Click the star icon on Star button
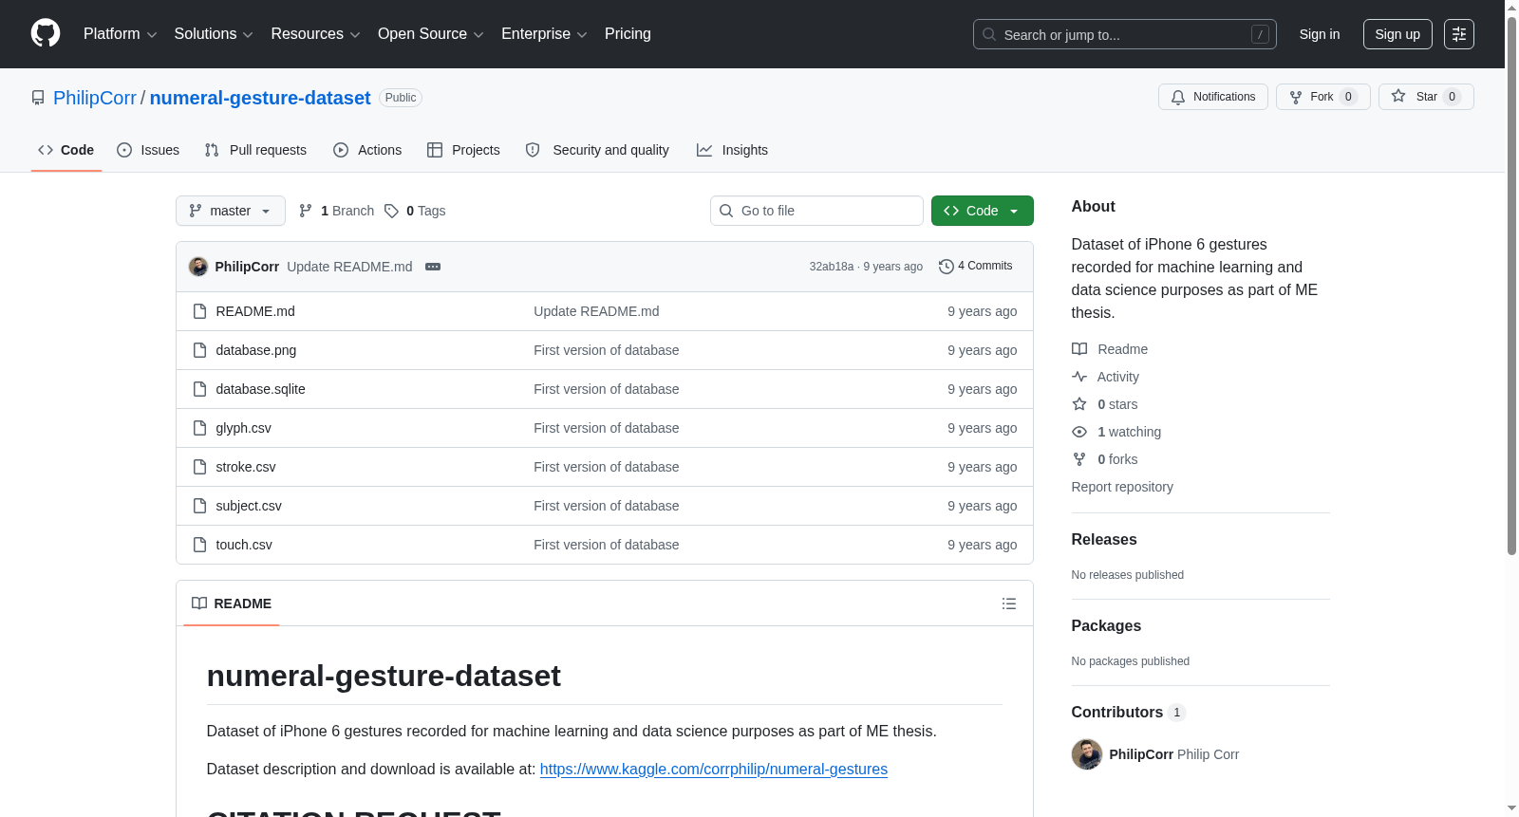This screenshot has width=1519, height=817. (1398, 96)
